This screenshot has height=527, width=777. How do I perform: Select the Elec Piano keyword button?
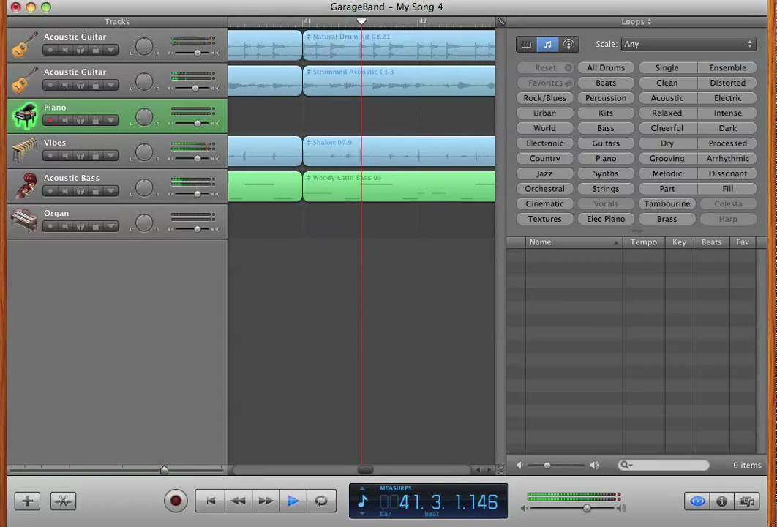pos(606,219)
